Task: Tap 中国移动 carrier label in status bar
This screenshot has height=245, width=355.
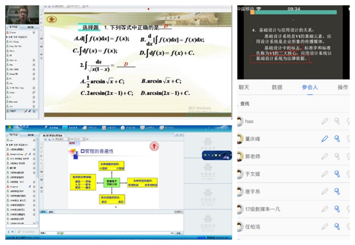Action: point(246,9)
